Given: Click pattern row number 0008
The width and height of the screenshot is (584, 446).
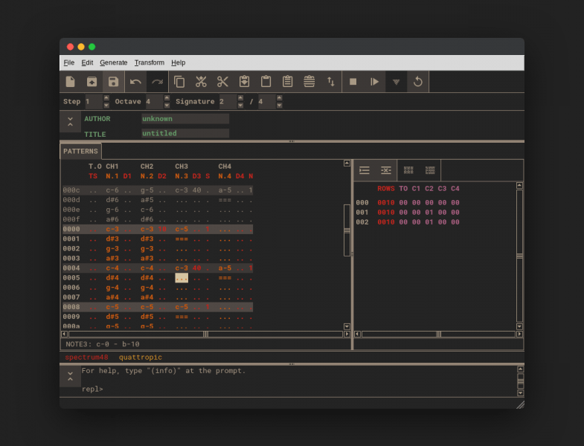Looking at the screenshot, I should tap(71, 307).
